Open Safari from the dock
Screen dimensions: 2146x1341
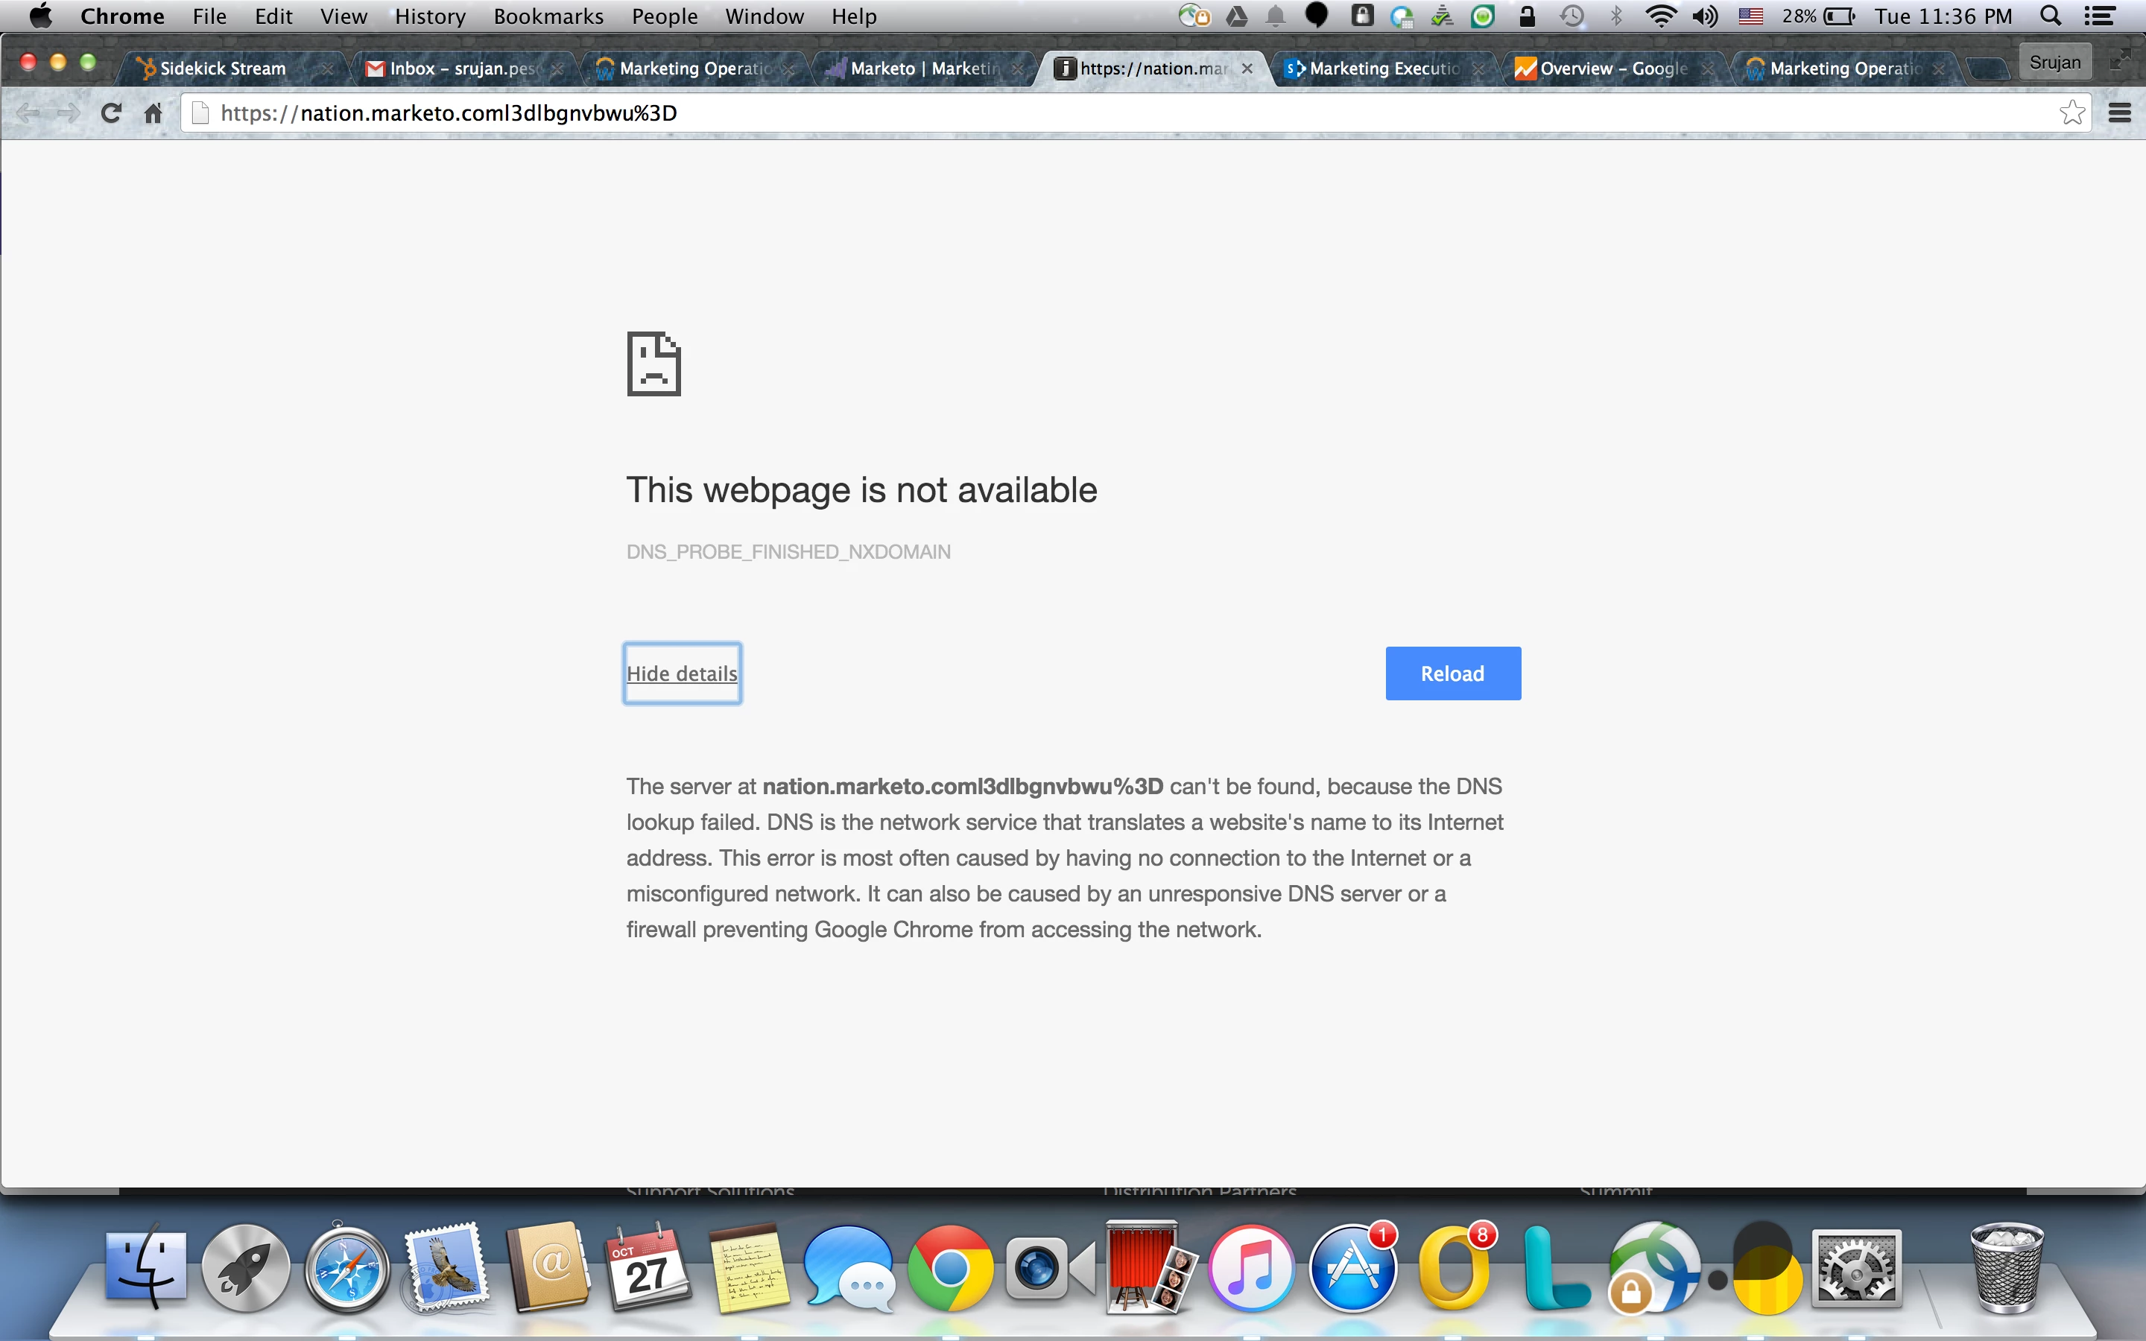346,1268
